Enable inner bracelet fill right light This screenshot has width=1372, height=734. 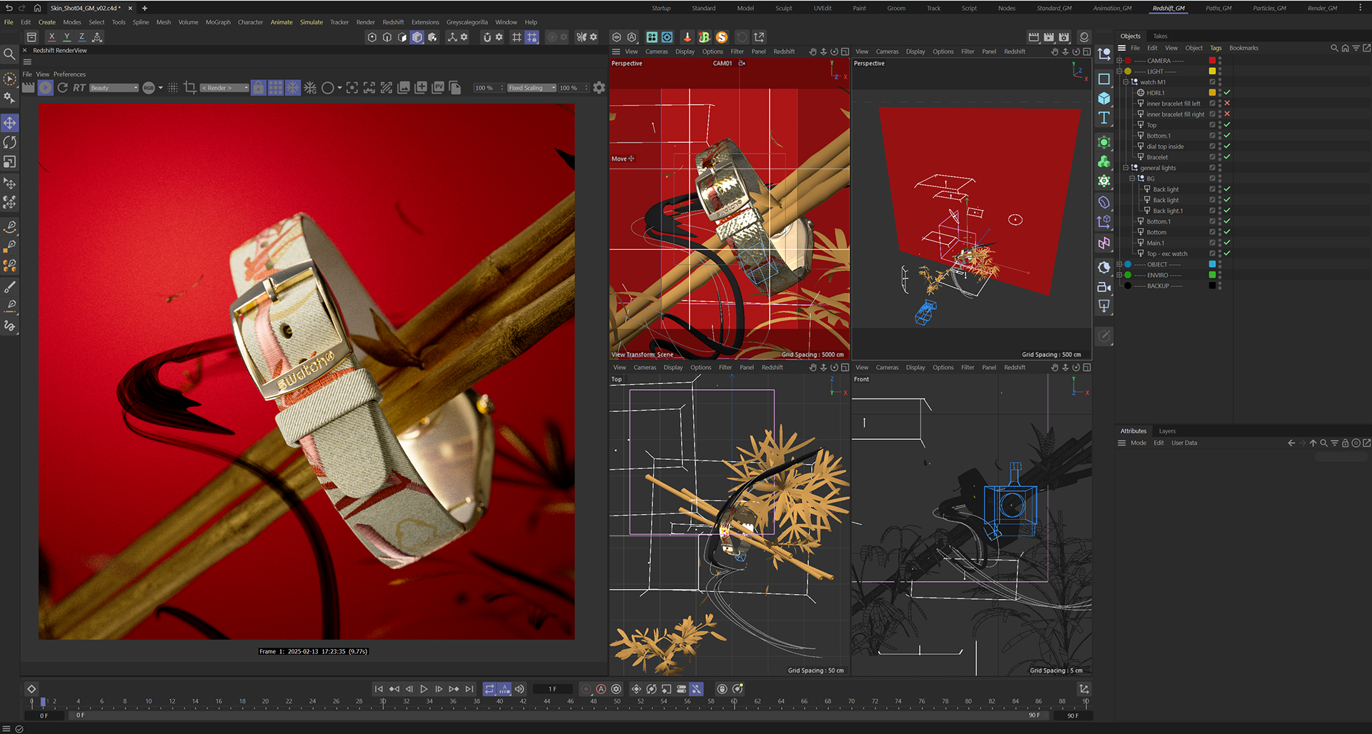pyautogui.click(x=1227, y=114)
